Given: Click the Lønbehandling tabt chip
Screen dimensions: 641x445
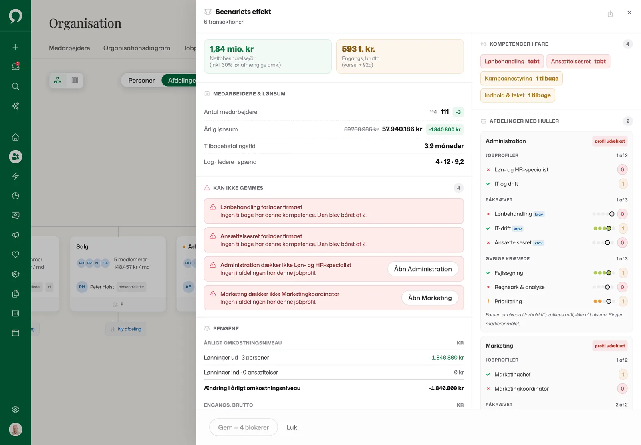Looking at the screenshot, I should tap(512, 62).
